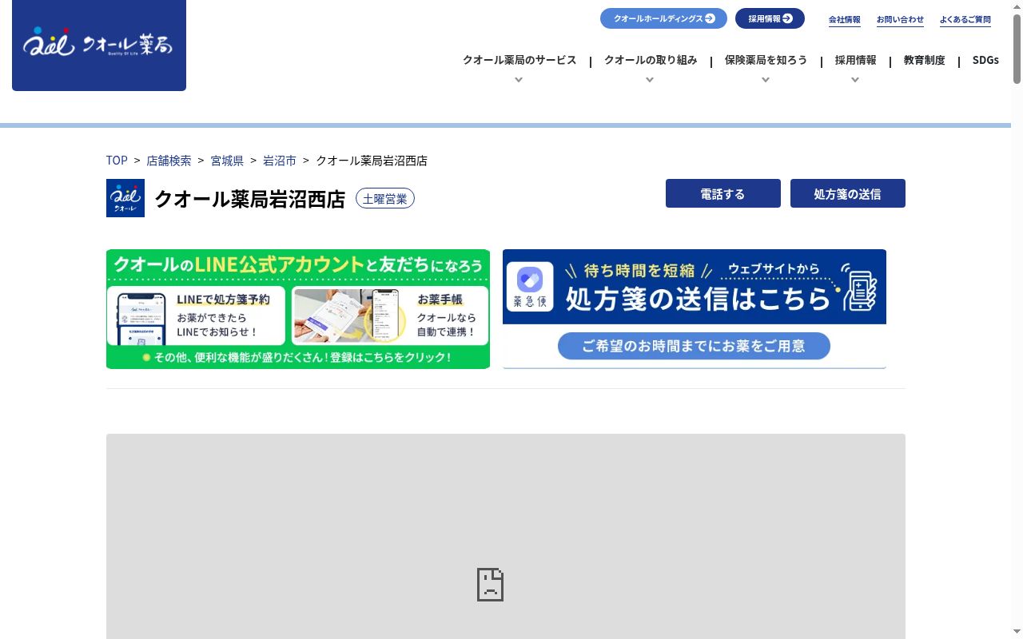Image resolution: width=1023 pixels, height=639 pixels.
Task: Go to TOP in the breadcrumb
Action: 117,161
